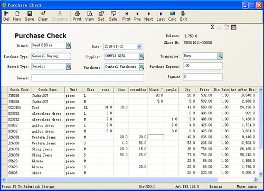Screen dimensions: 264x191
Task: Click the table scroll up arrow
Action: click(x=261, y=90)
